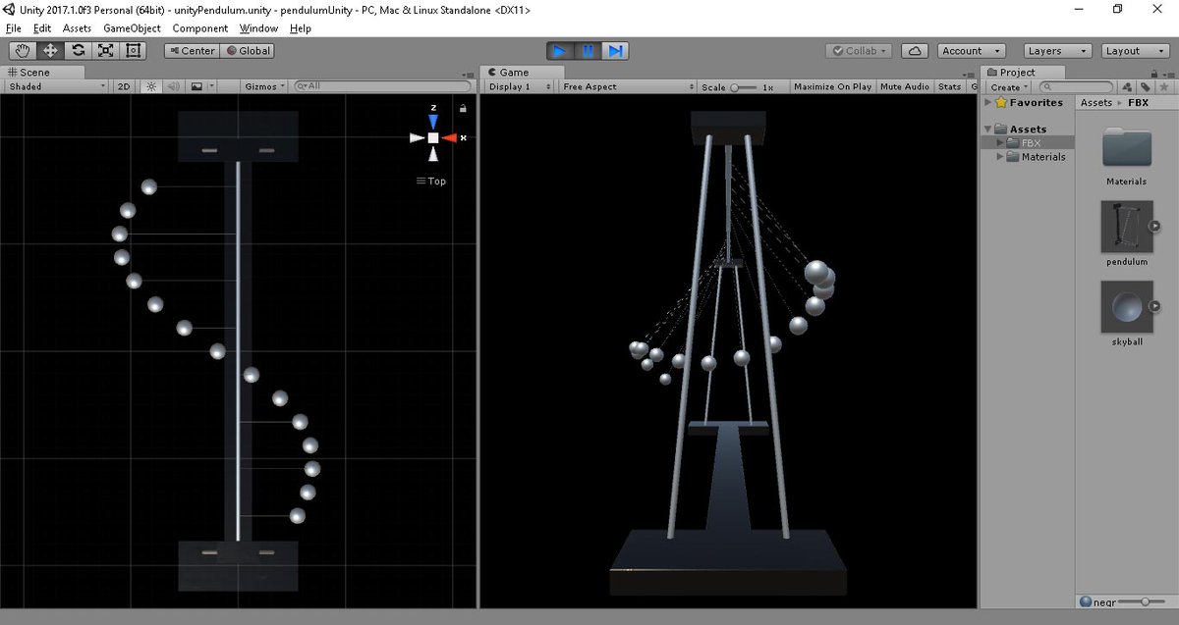The image size is (1179, 625).
Task: Expand the Favorites tree arrow
Action: 987,102
